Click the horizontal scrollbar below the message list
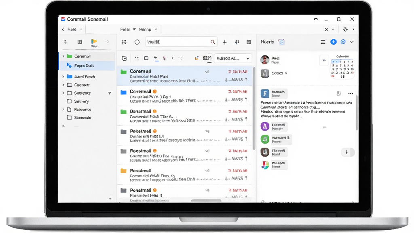This screenshot has height=233, width=414. coord(206,201)
